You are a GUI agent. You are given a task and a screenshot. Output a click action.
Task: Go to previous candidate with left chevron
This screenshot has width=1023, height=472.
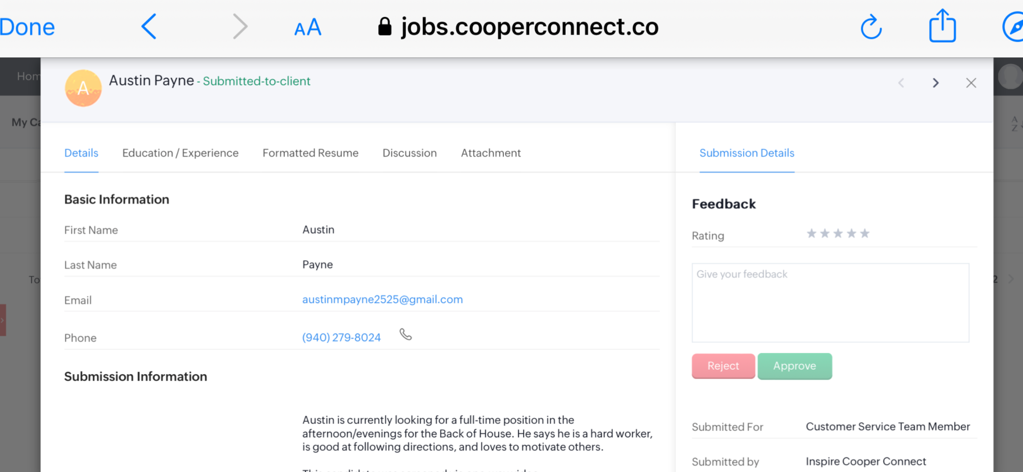point(901,83)
